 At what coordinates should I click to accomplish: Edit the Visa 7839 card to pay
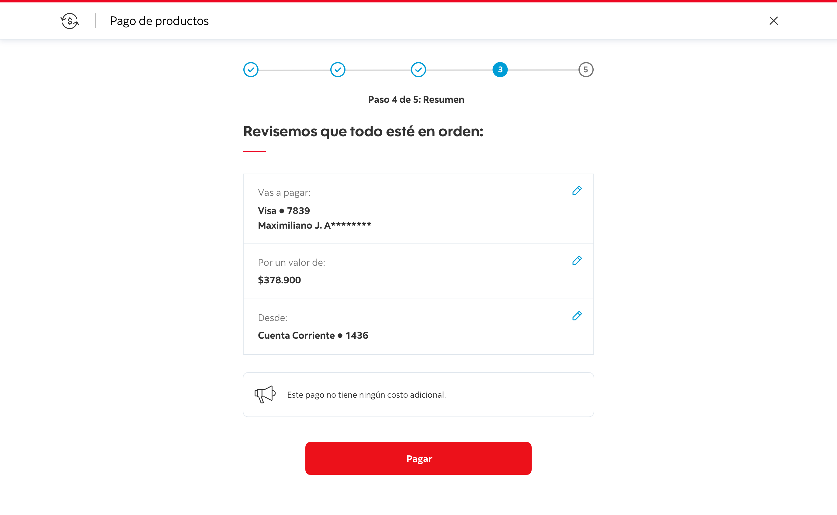point(577,190)
